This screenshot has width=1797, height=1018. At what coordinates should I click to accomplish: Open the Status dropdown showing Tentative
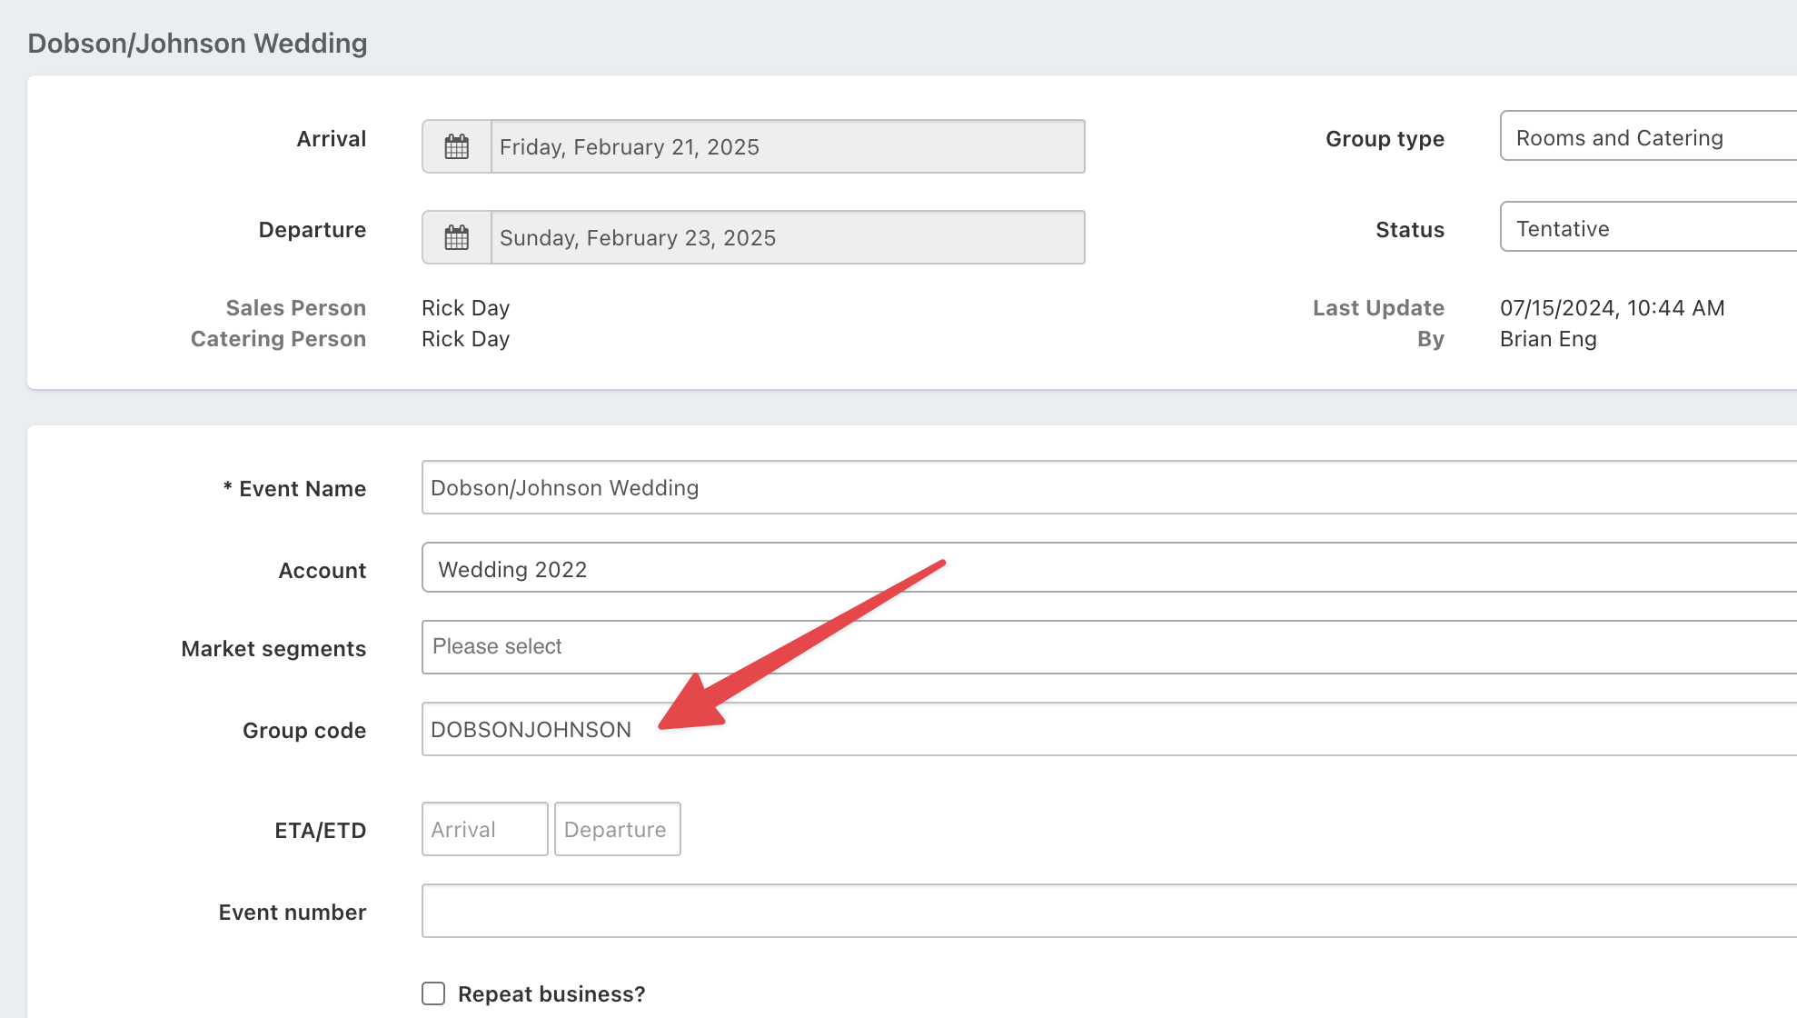click(1644, 228)
